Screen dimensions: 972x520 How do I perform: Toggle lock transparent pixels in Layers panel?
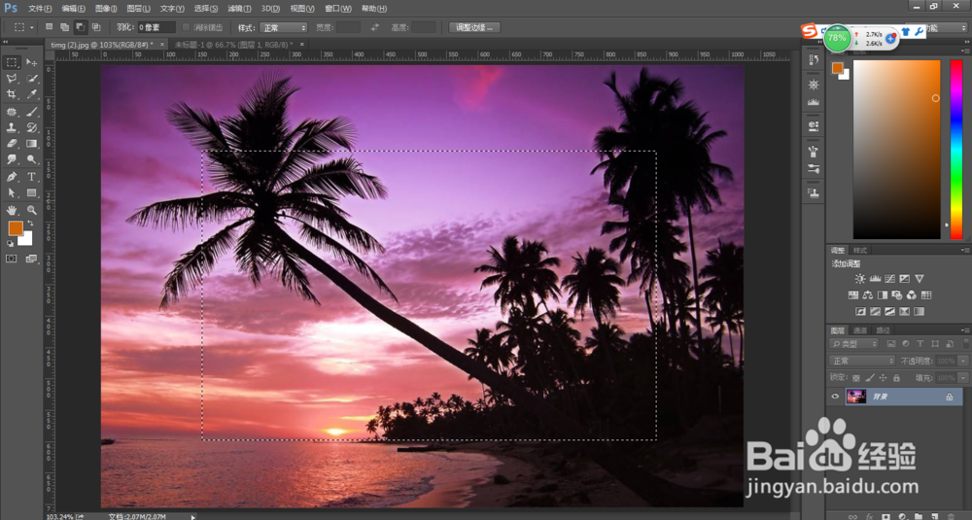point(856,377)
